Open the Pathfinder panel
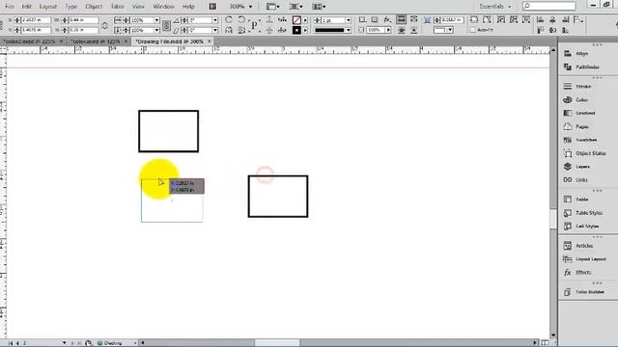618x347 pixels. (581, 67)
